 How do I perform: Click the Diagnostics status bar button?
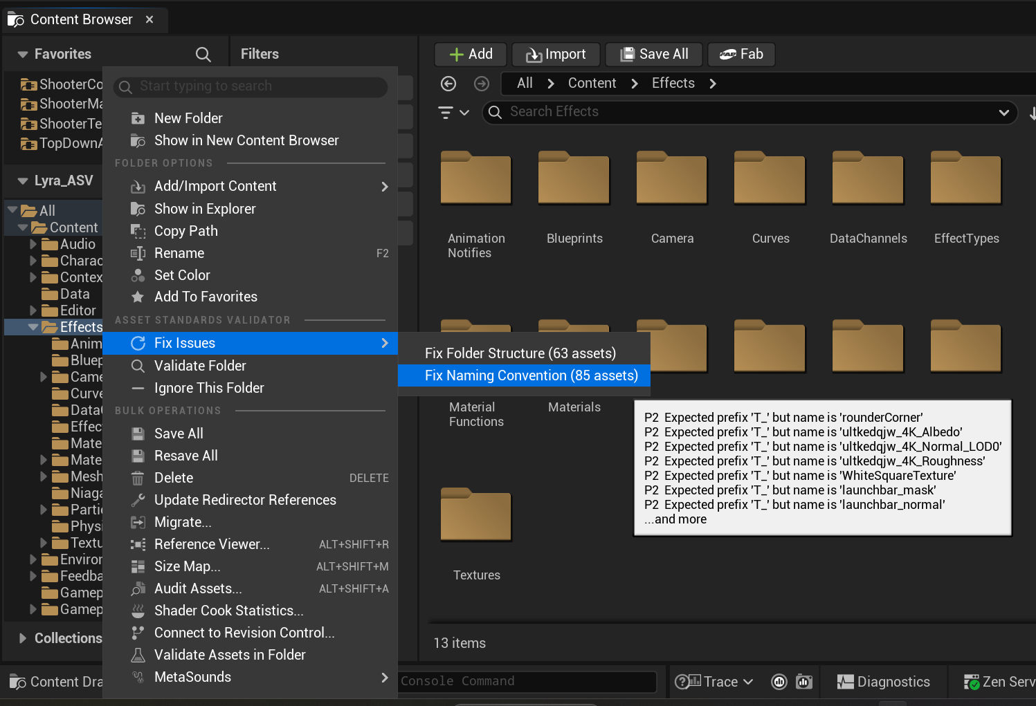point(884,682)
